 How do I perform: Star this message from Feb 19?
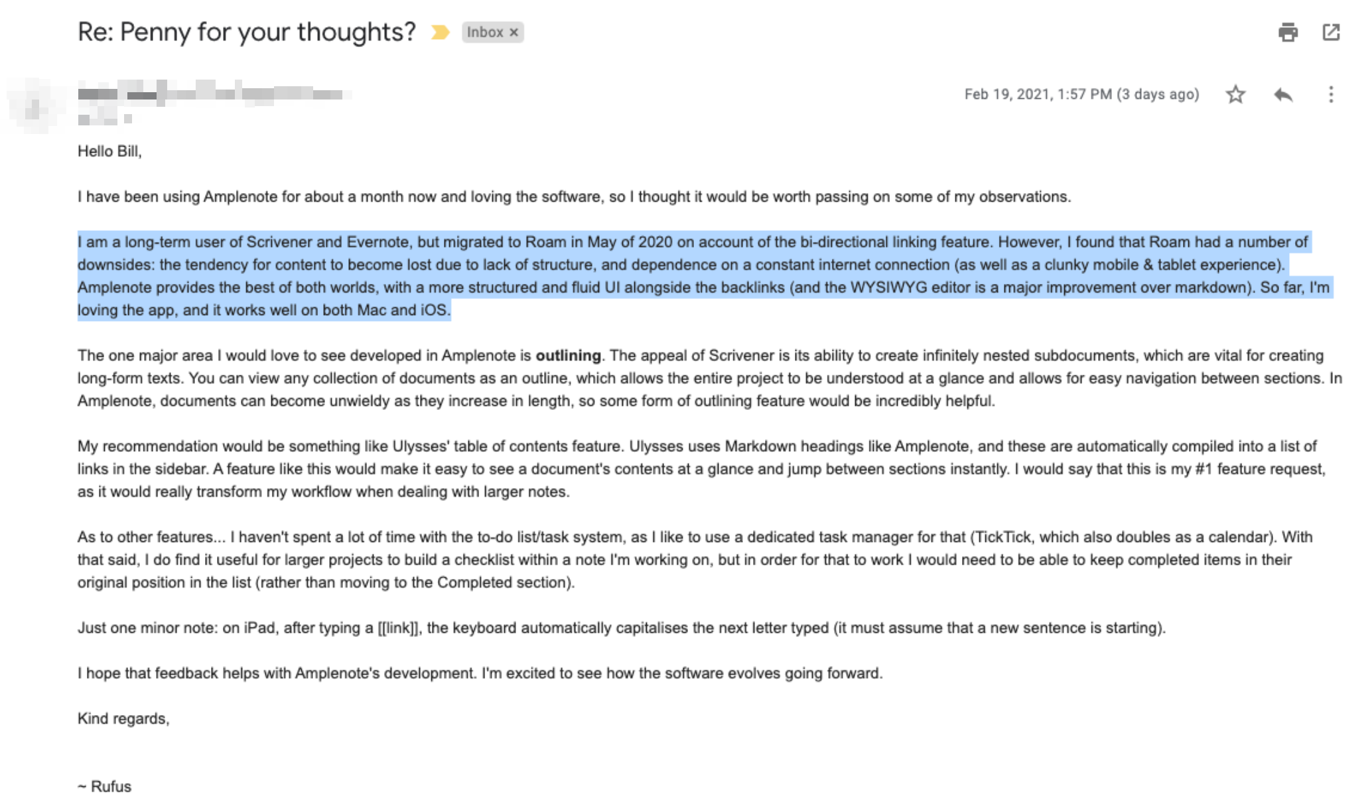click(1235, 94)
